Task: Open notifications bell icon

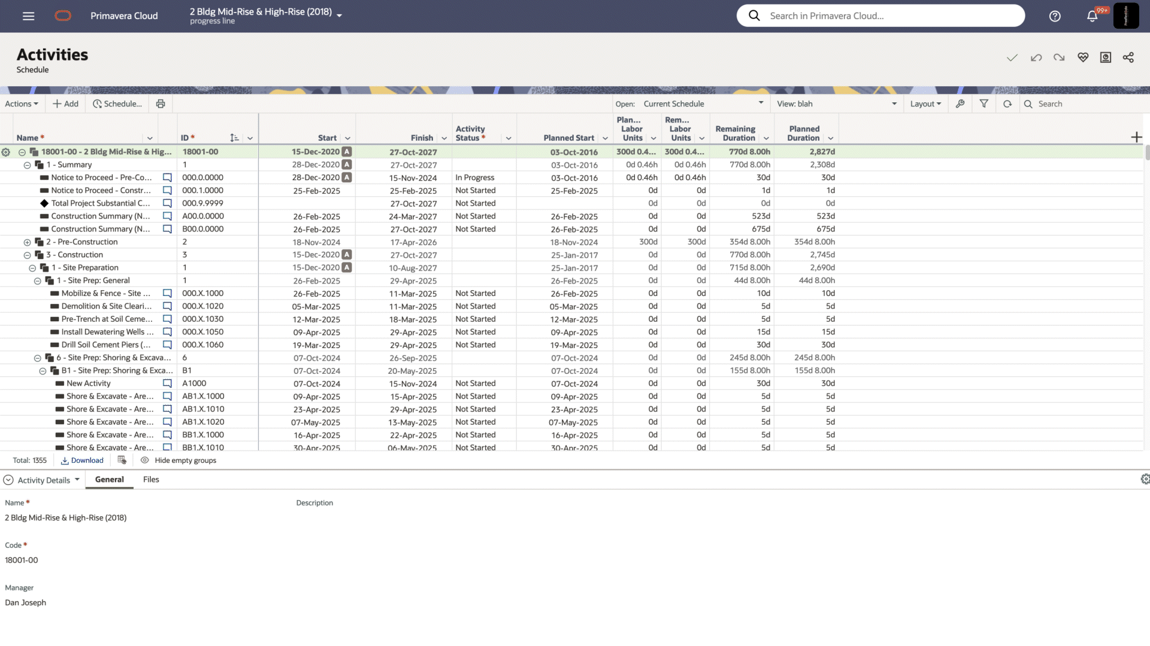Action: [x=1092, y=16]
